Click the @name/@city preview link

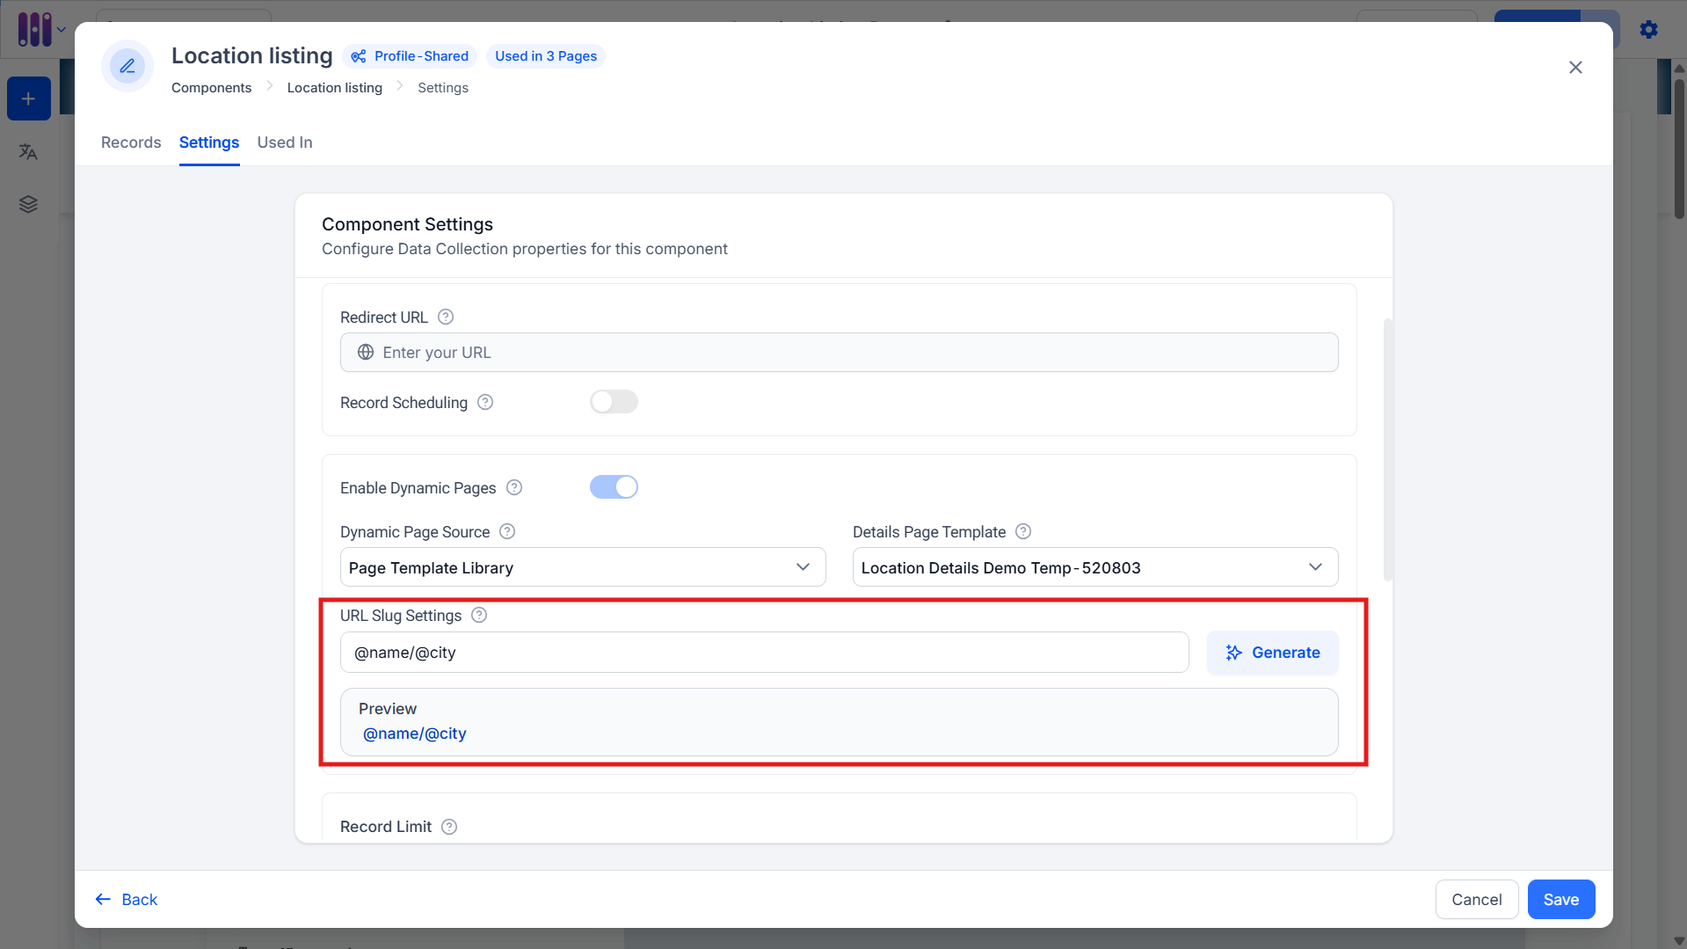415,734
